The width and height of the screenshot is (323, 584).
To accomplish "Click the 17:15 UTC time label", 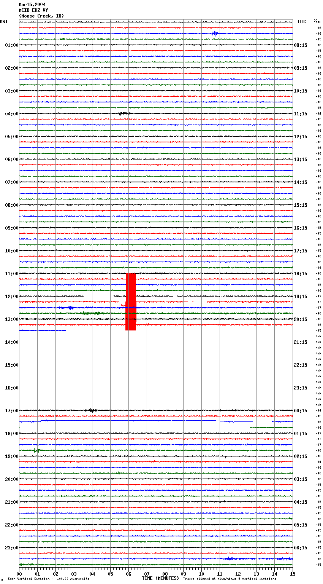I will (x=301, y=251).
